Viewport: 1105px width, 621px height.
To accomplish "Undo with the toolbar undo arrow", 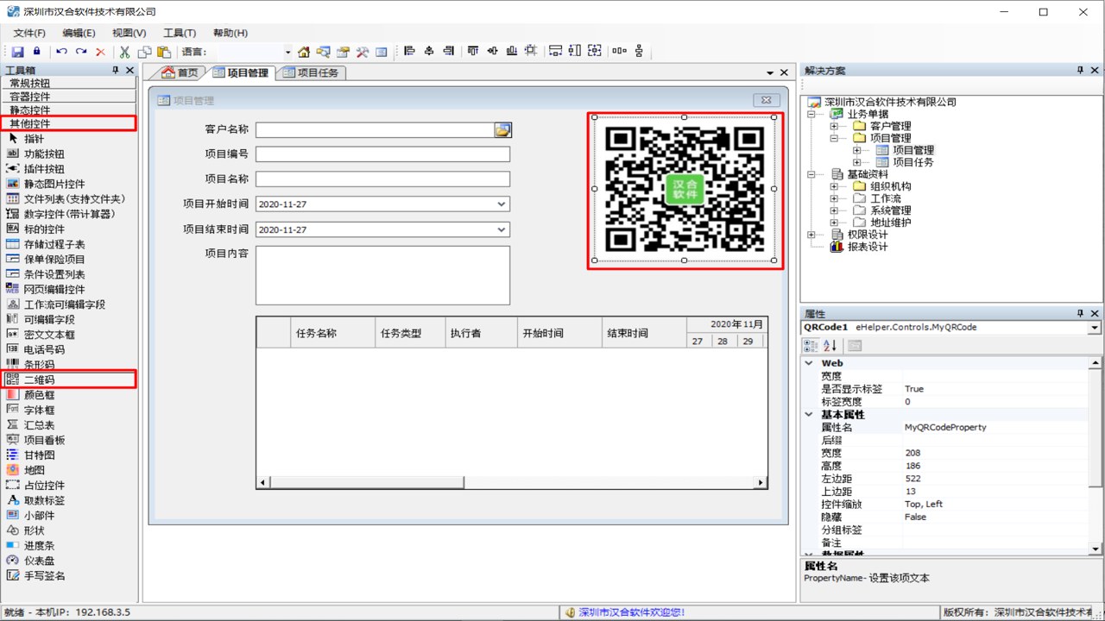I will pos(61,52).
